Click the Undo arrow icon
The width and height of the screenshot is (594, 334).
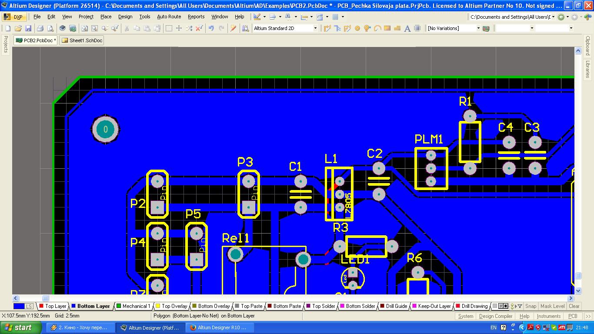(x=211, y=28)
